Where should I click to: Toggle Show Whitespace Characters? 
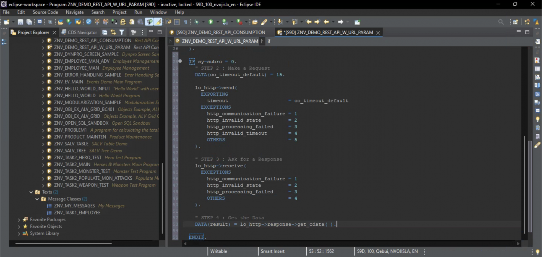(186, 22)
